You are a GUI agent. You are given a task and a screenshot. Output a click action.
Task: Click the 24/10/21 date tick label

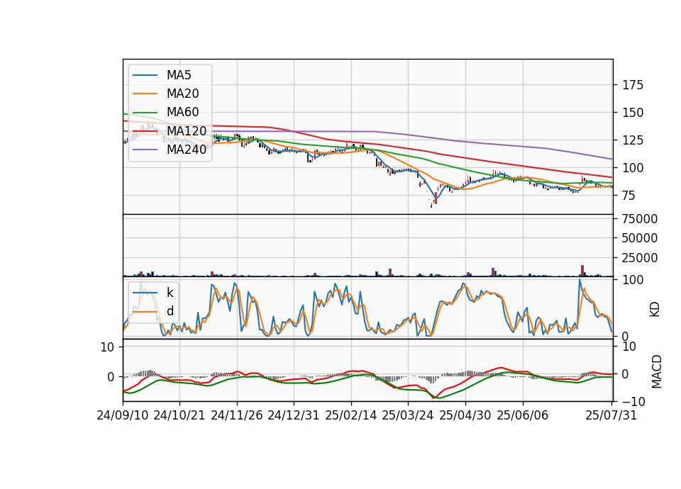tap(179, 415)
